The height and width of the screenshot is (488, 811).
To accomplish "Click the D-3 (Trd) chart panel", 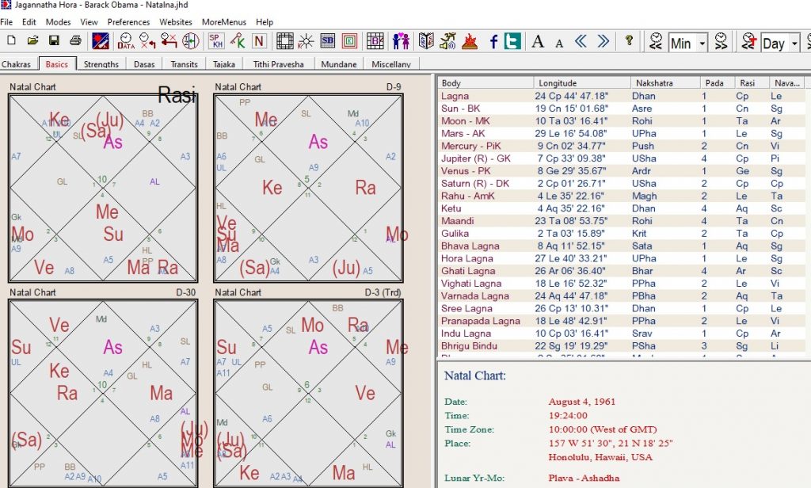I will pos(308,393).
